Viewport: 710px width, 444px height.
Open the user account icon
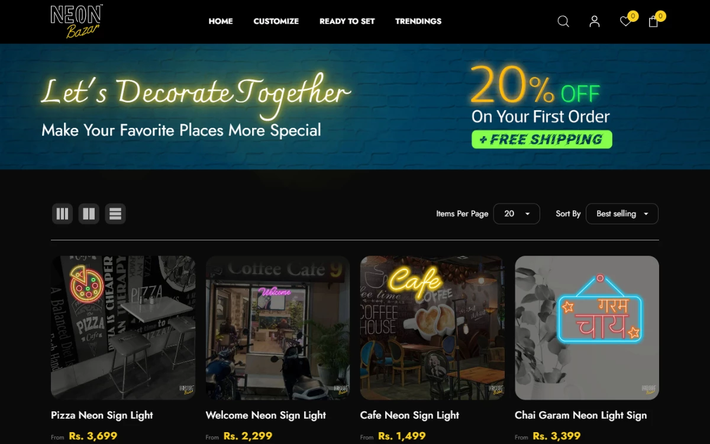point(595,21)
